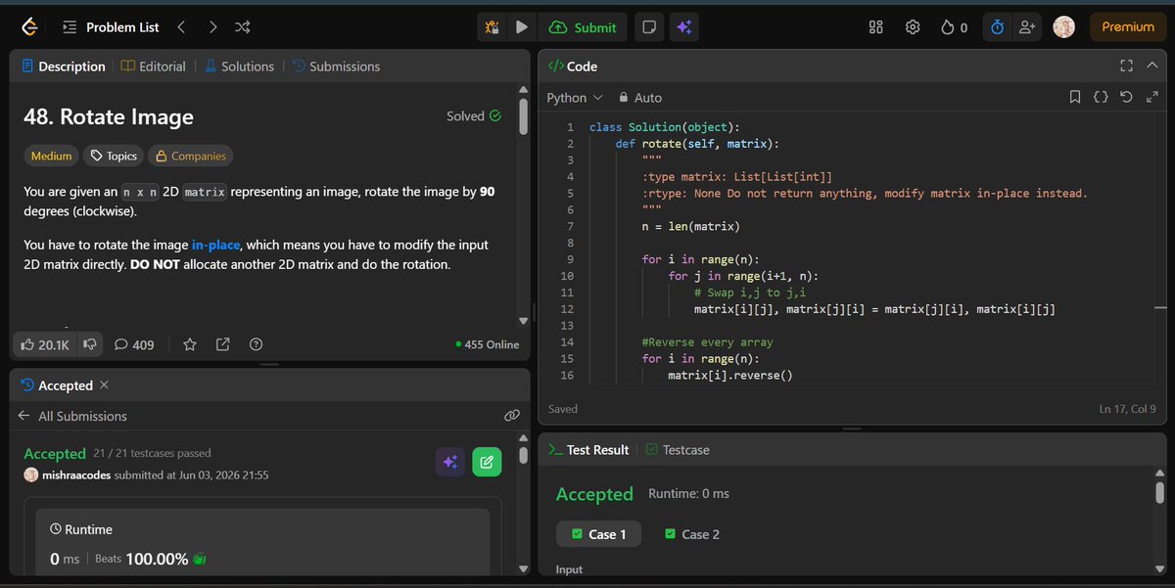Open the 409 comments

tap(134, 344)
